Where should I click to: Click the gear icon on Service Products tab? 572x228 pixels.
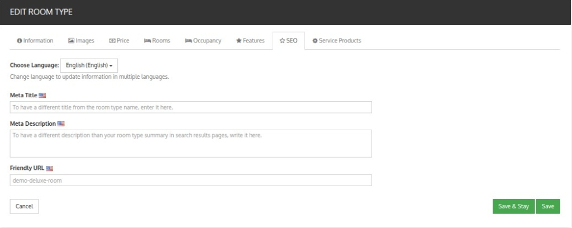coord(315,41)
